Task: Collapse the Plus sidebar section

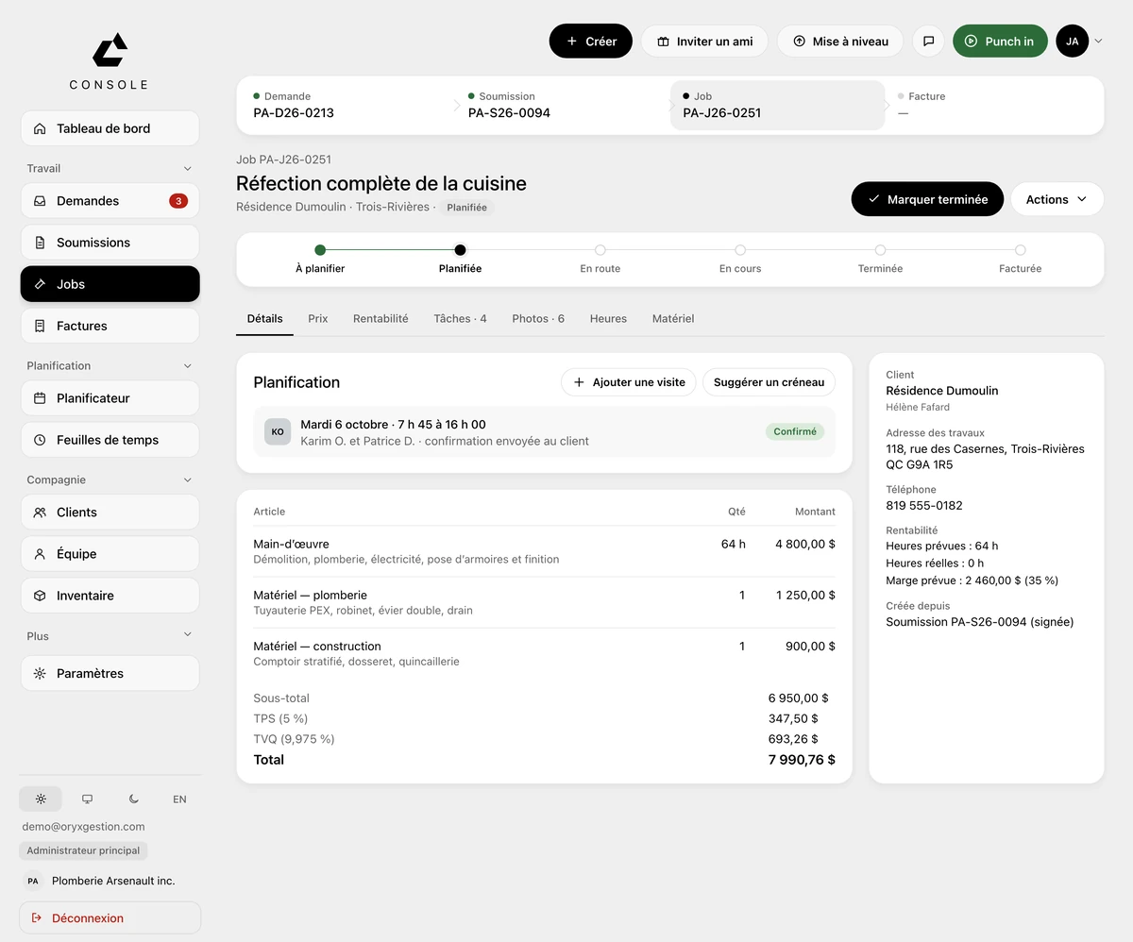Action: (x=187, y=635)
